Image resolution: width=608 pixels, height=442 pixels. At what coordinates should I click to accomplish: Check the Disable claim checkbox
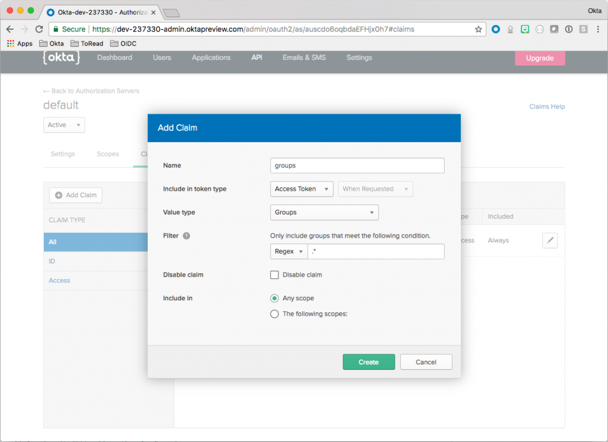(x=274, y=275)
